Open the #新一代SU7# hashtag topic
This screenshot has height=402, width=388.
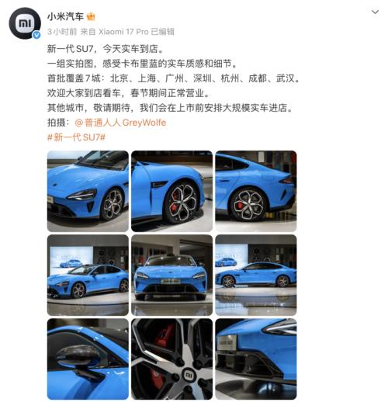click(x=77, y=137)
